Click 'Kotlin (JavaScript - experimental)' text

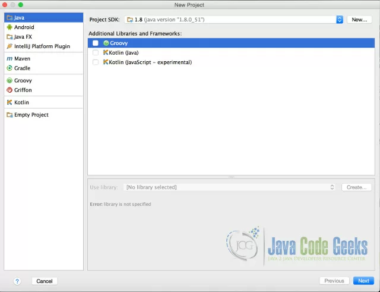150,62
